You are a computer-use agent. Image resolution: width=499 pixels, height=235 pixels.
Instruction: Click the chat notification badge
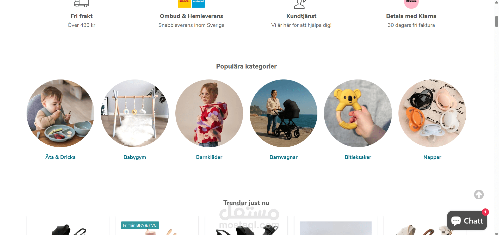pos(485,212)
